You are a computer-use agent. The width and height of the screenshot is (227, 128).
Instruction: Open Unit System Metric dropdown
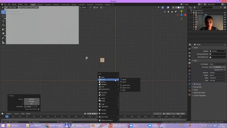(217, 64)
